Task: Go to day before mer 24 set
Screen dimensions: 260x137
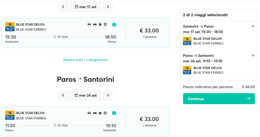Action: pyautogui.click(x=63, y=95)
